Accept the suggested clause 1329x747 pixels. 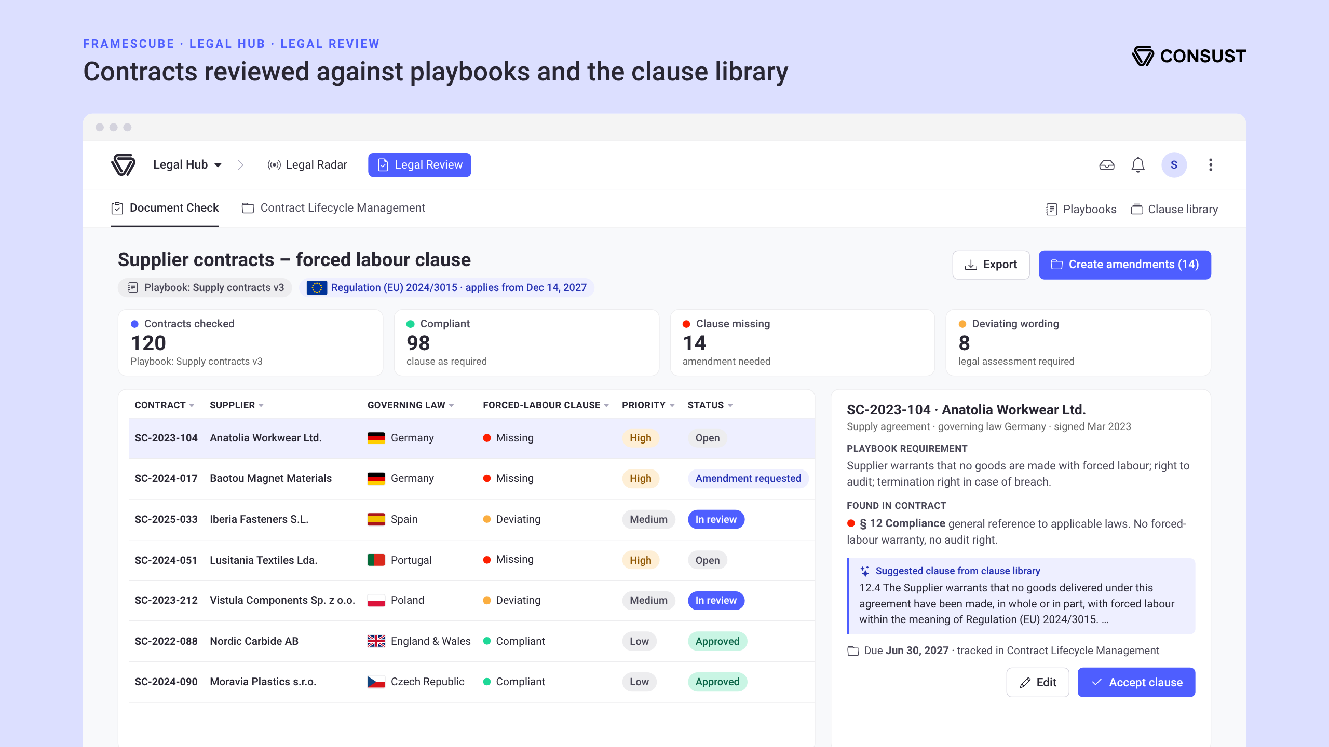1136,683
